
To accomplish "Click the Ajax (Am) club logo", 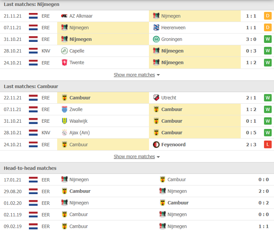I will click(64, 133).
